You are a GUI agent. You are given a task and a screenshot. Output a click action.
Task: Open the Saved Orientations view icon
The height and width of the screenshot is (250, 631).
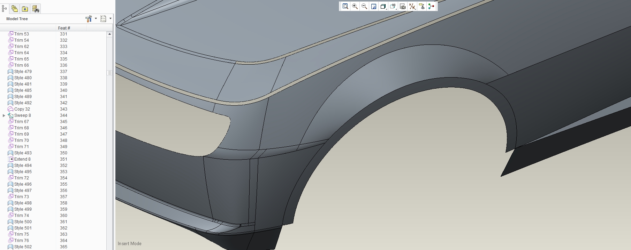point(393,6)
